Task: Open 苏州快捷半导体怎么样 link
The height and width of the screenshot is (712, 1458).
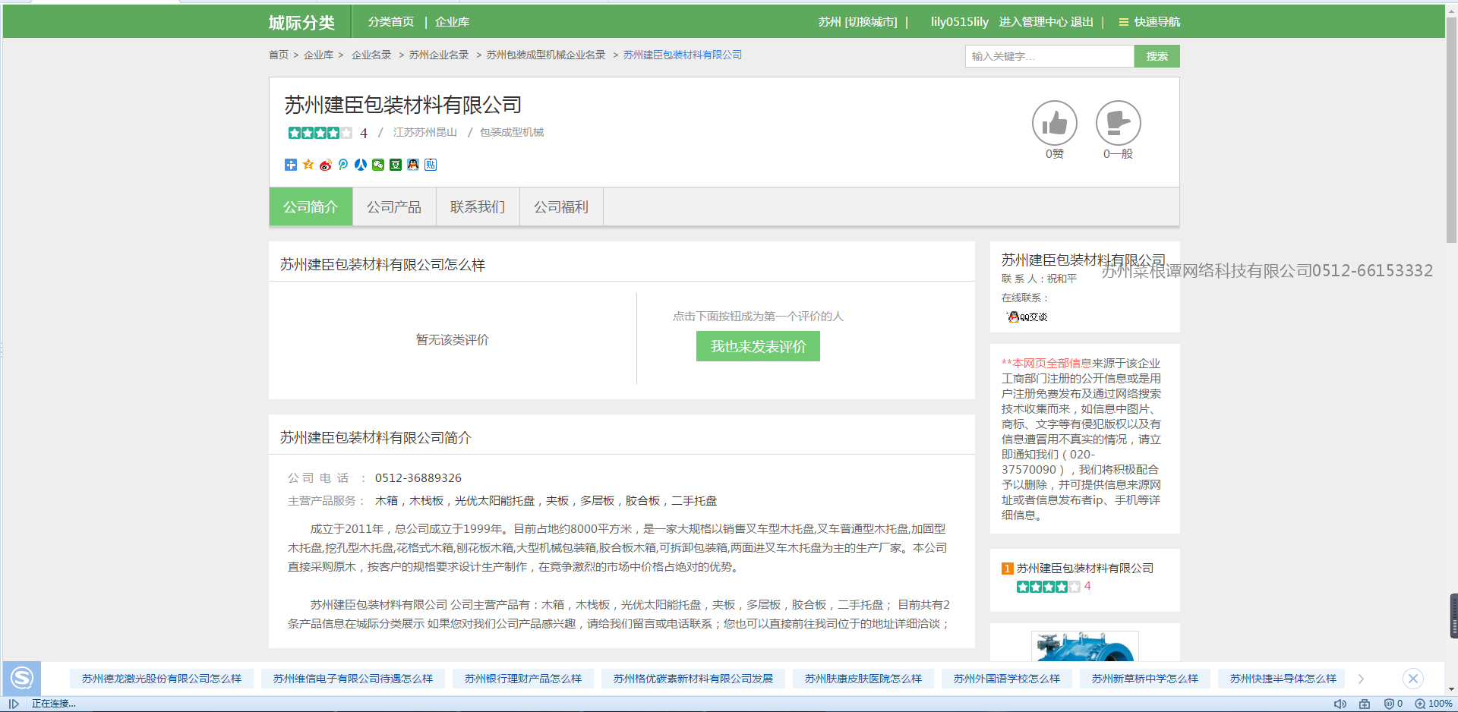Action: [1283, 679]
